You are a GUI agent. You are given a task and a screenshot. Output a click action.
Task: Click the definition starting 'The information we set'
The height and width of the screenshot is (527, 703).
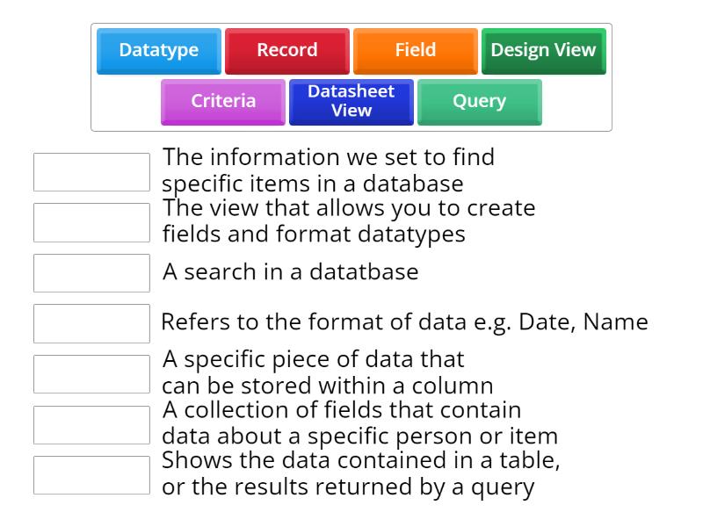point(327,170)
